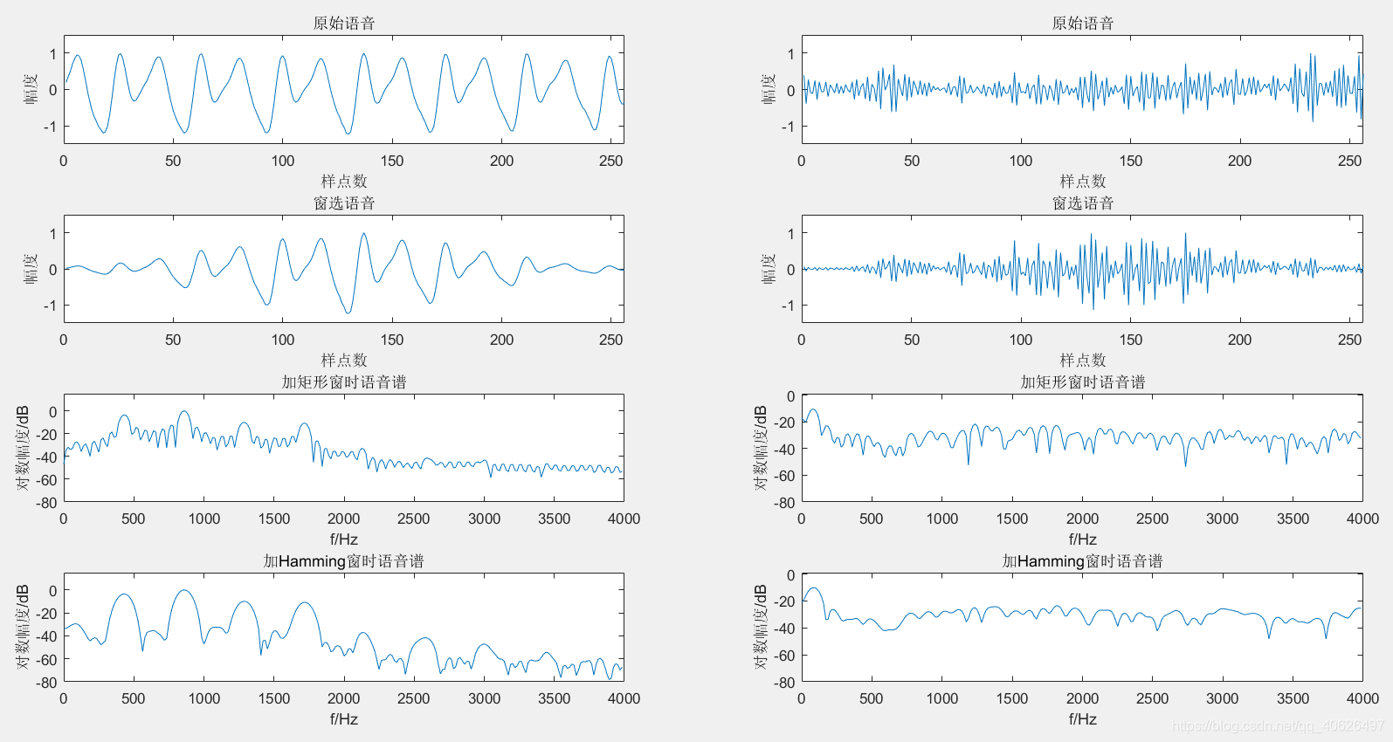Click the left 加矩形窗时语音谱 spectrum plot
1393x742 pixels.
coord(344,448)
